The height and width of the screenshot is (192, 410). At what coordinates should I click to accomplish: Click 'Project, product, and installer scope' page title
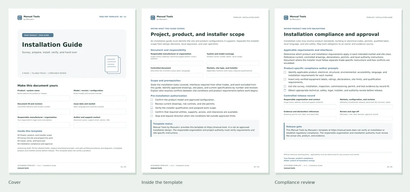(x=198, y=34)
